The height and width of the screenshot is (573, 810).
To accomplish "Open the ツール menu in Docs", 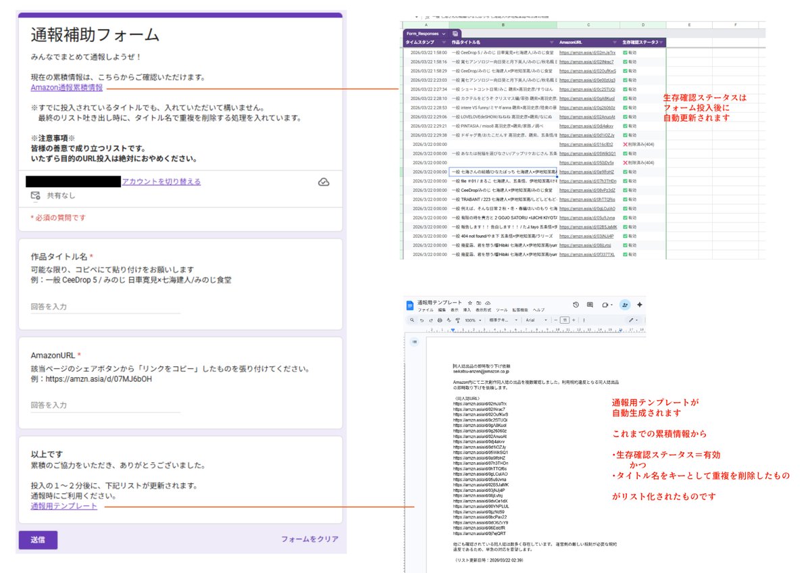I will [x=501, y=310].
